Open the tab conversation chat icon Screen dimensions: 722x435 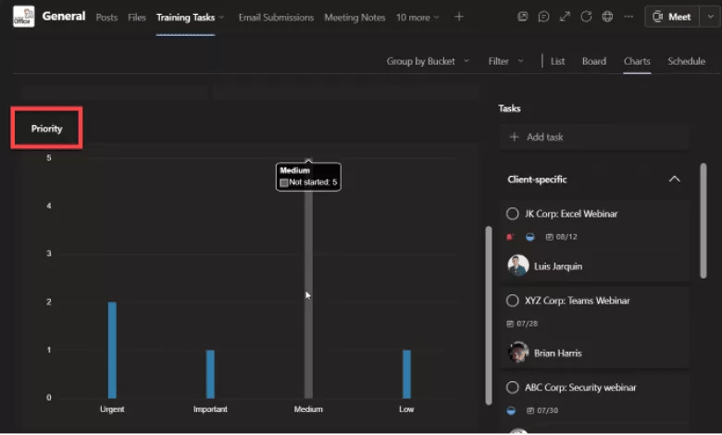click(543, 17)
